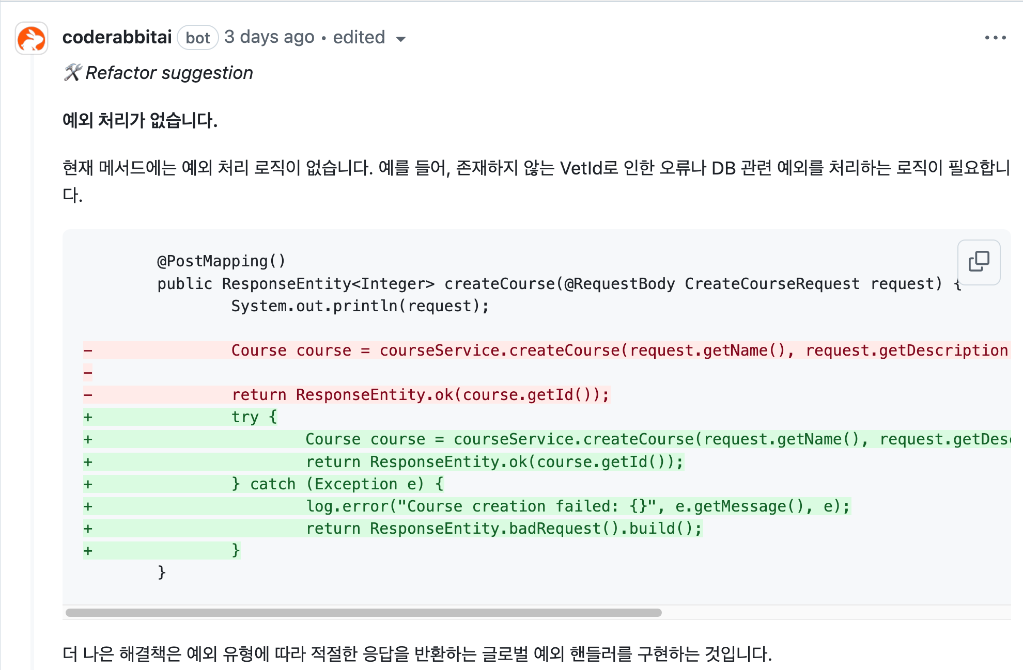Screen dimensions: 1023x670
Task: Click the removed courseService.createCourse line
Action: pos(465,350)
